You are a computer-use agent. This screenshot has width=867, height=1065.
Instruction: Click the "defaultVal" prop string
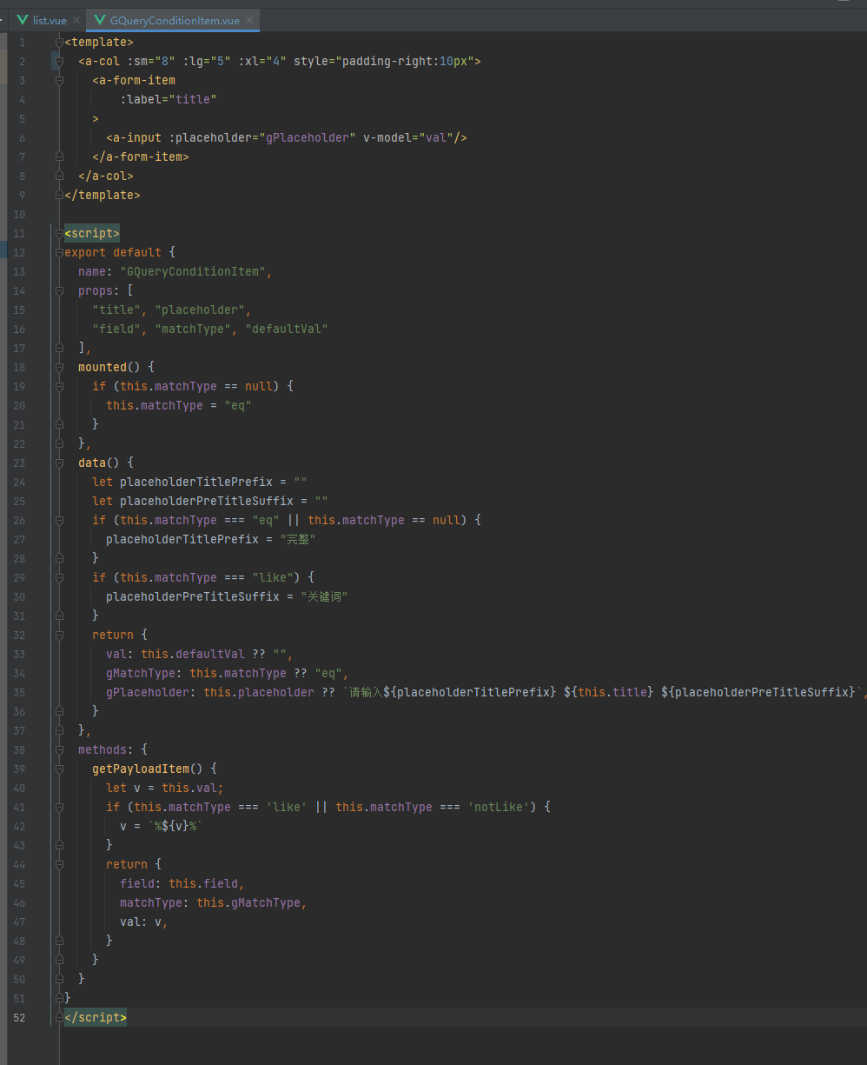point(287,329)
